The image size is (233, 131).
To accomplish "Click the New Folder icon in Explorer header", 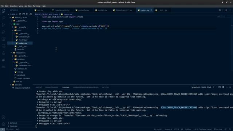I will coord(24,14).
